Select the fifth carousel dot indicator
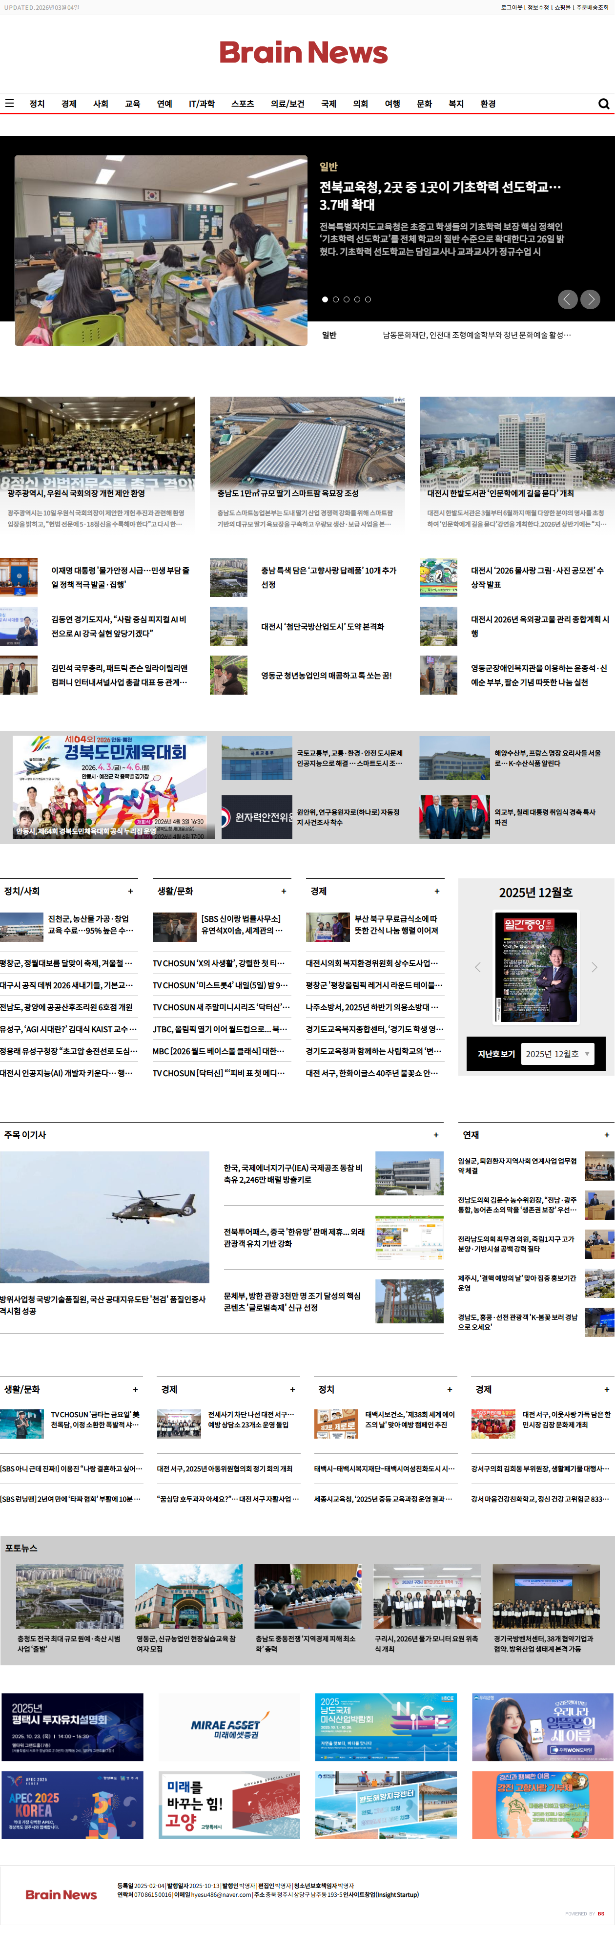 pos(368,299)
